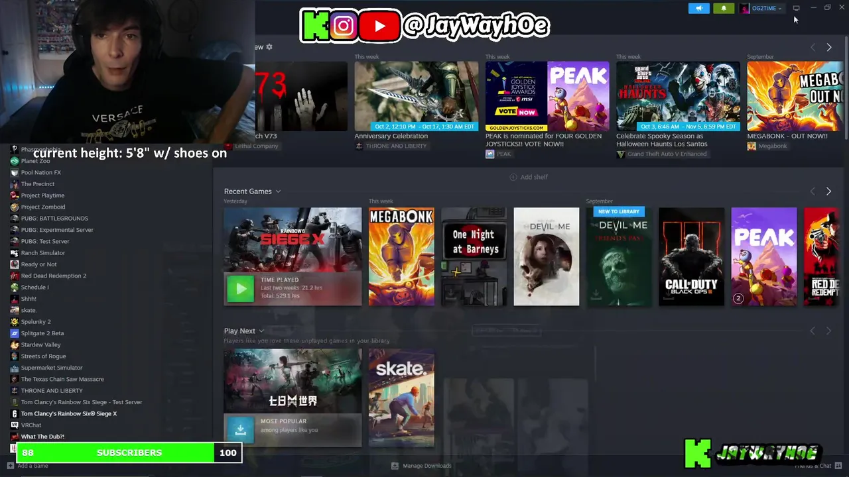
Task: Select Ready or Not in library list
Action: coord(38,264)
